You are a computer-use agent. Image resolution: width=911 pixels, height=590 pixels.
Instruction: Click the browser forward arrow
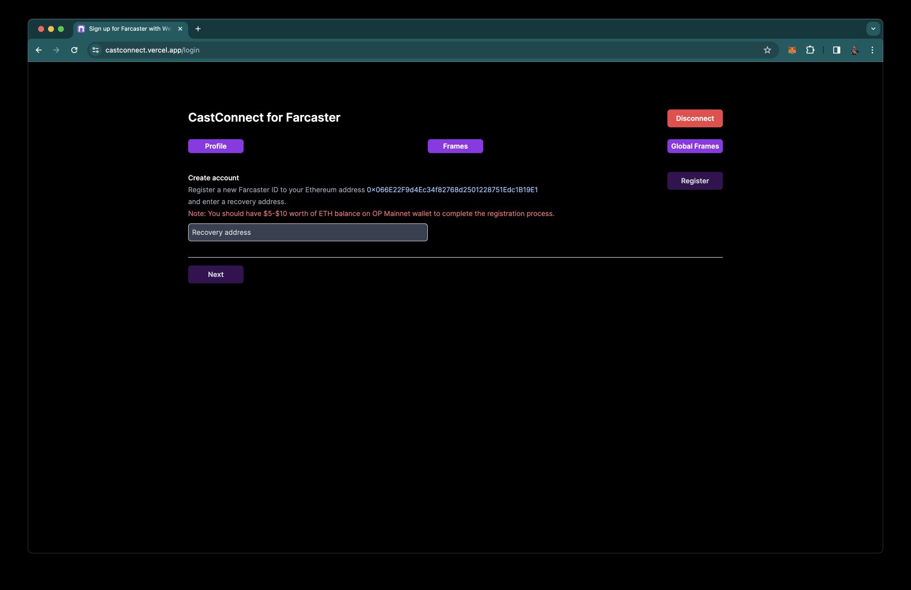click(56, 50)
